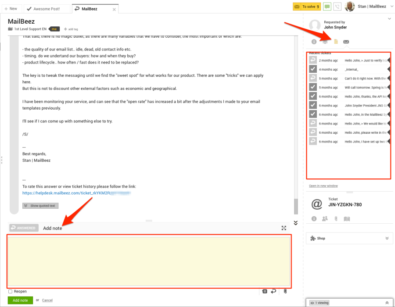Open the requester notes yellow page icon
395x307 pixels.
coord(336,42)
